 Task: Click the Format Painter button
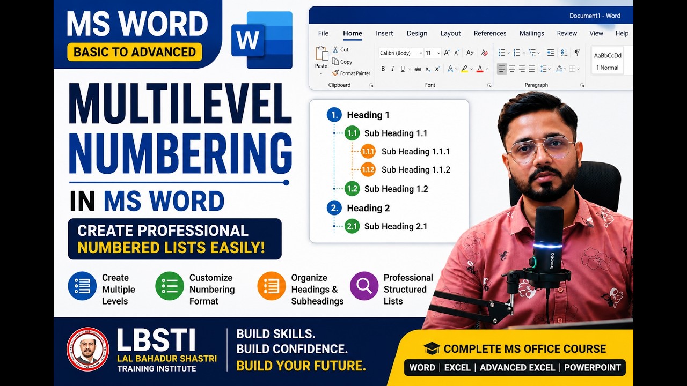click(x=351, y=73)
